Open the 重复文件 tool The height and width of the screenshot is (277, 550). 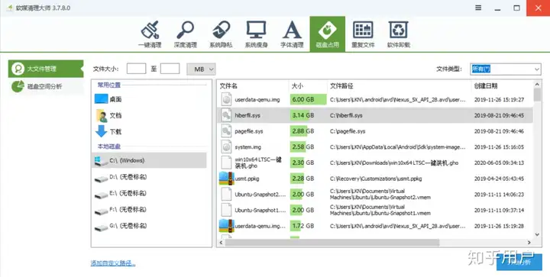coord(363,34)
